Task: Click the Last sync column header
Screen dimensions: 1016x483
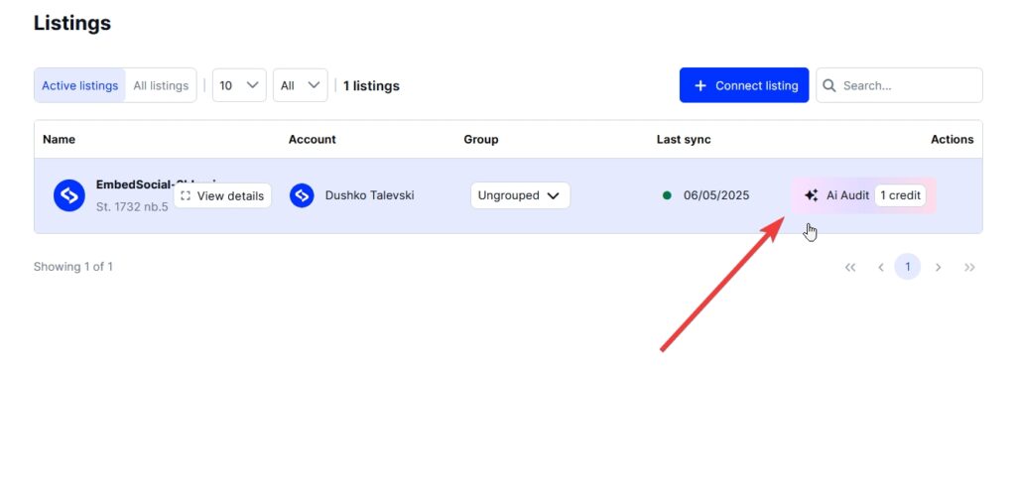Action: point(684,139)
